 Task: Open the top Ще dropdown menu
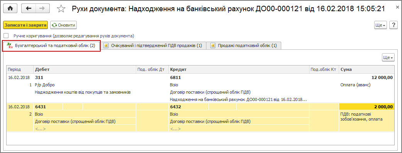(x=381, y=25)
